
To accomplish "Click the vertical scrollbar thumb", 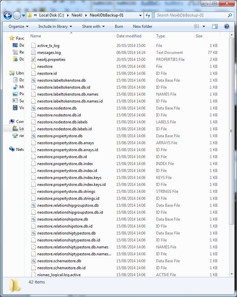I will pyautogui.click(x=231, y=131).
